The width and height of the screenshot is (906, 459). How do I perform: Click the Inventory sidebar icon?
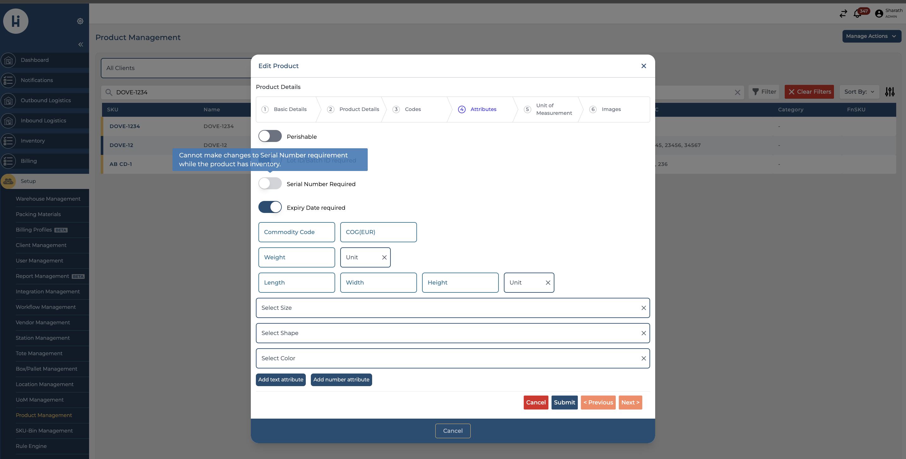point(9,141)
